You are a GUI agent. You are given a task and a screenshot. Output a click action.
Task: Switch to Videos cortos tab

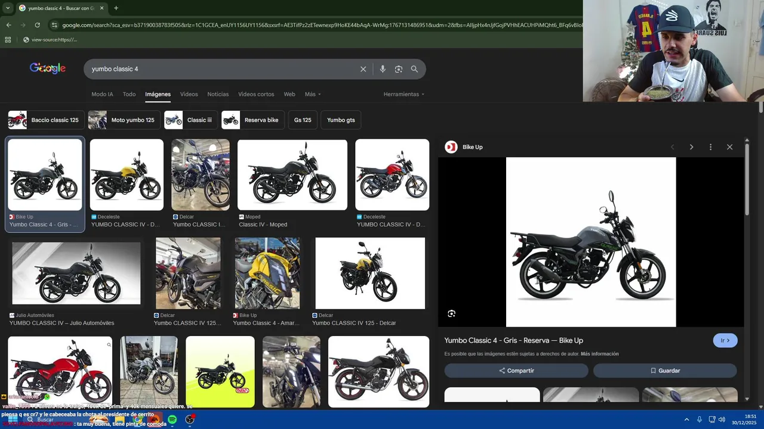(256, 94)
